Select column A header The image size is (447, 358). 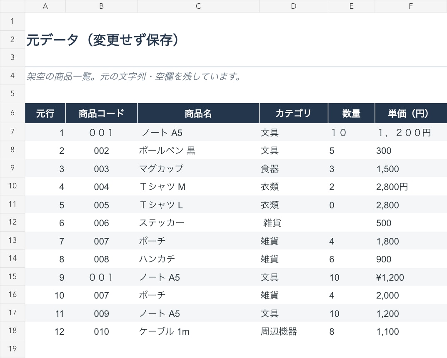click(45, 6)
